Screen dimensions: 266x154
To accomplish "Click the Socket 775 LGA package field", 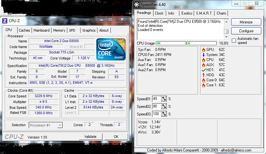I will 61,52.
